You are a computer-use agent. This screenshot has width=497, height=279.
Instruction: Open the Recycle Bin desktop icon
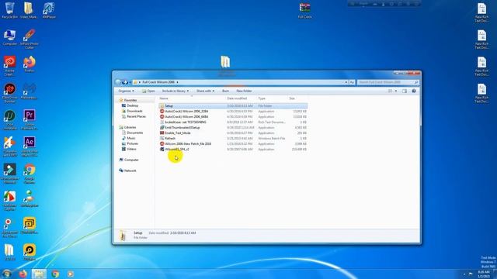click(9, 10)
